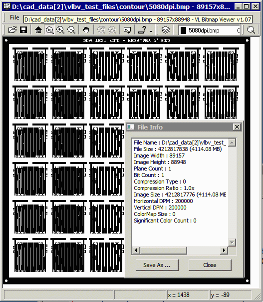263x302 pixels.
Task: Click the black color swatch beside 5080dpi.bmp
Action: pyautogui.click(x=183, y=30)
